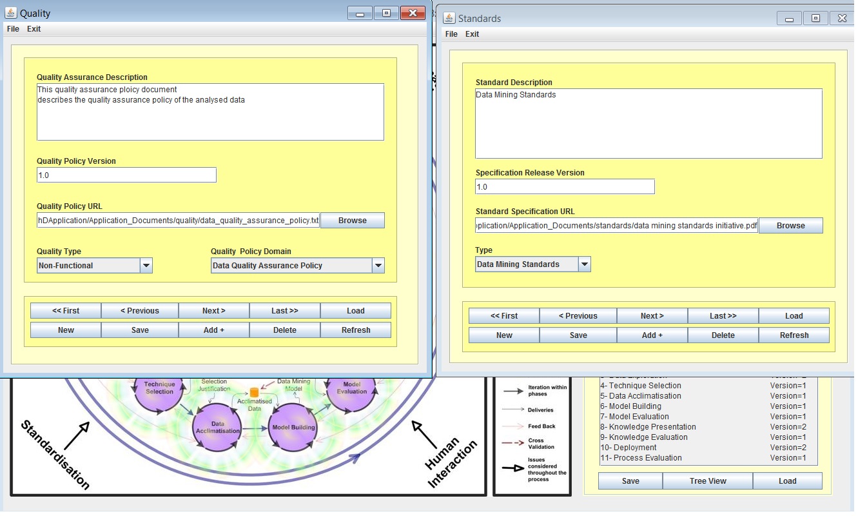Click the Tree View button

pyautogui.click(x=707, y=481)
